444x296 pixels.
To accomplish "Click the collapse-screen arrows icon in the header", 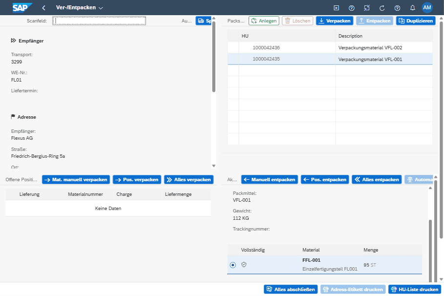I will (x=367, y=8).
